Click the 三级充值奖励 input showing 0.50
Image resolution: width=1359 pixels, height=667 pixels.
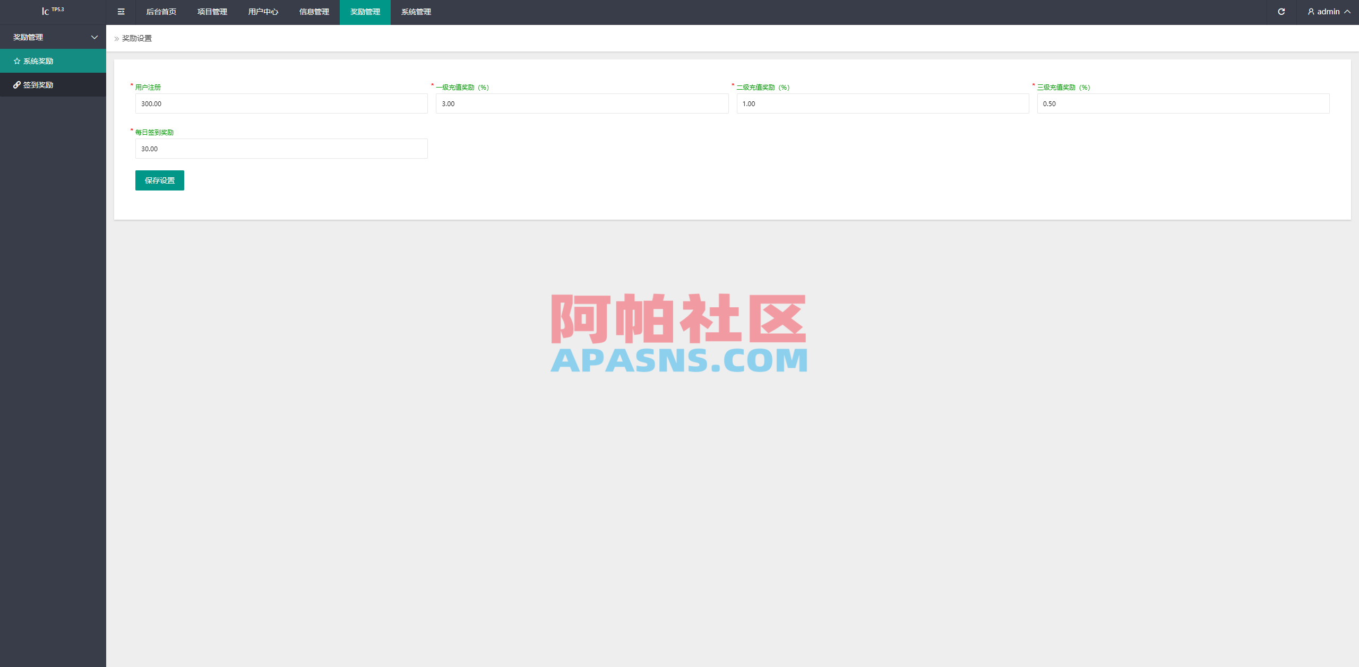click(x=1183, y=103)
